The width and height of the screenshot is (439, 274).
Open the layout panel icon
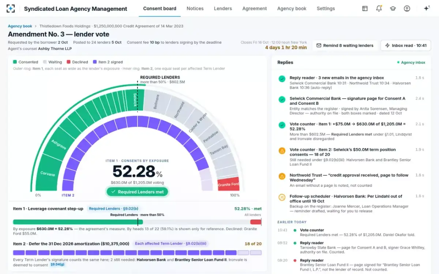pos(365,8)
